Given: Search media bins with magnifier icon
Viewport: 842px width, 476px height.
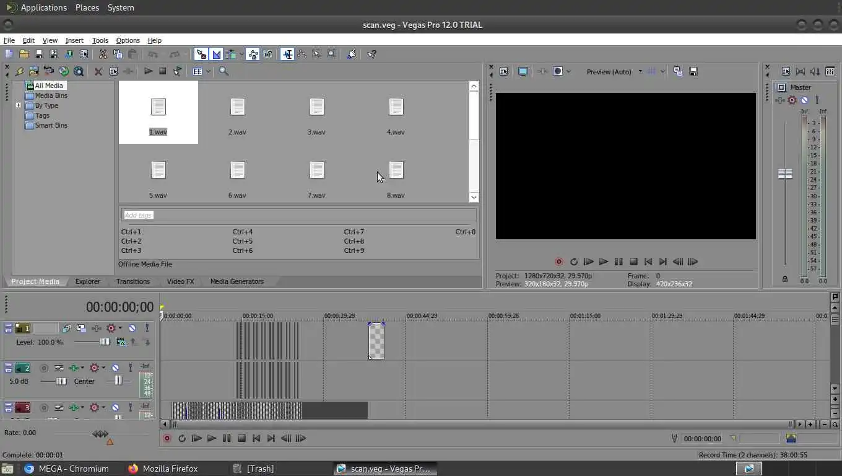Looking at the screenshot, I should tap(224, 71).
